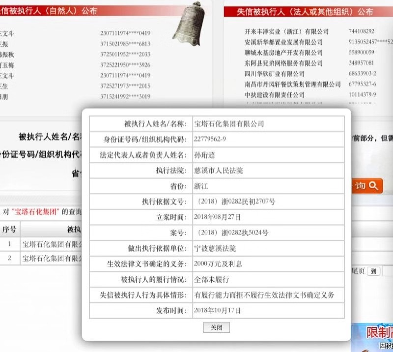The width and height of the screenshot is (393, 352).
Task: Select issuing unit 宁波慈溪法院
Action: point(215,248)
